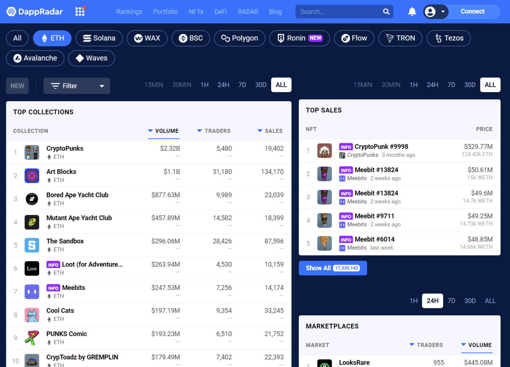Screen dimensions: 510x367
Task: Open Mutant Ape Yacht Club icon
Action: coord(32,222)
